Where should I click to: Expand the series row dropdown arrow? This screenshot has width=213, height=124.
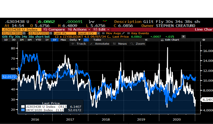tap(183, 37)
